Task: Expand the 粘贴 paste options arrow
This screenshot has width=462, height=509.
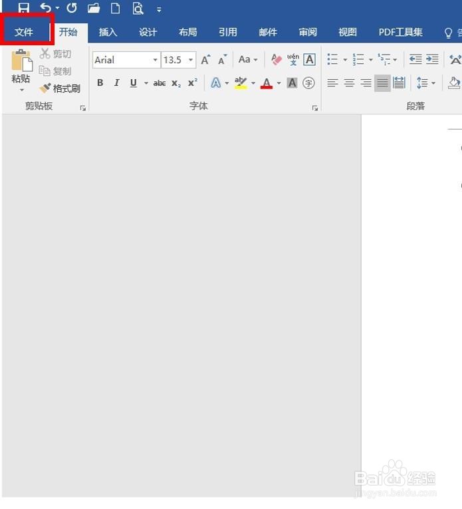Action: pos(22,90)
